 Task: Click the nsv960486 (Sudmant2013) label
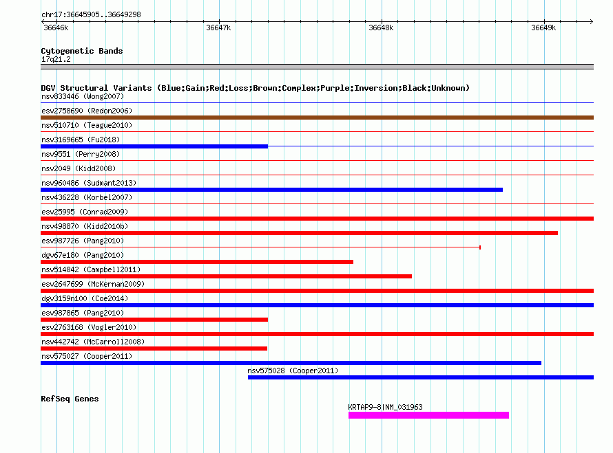[x=89, y=183]
